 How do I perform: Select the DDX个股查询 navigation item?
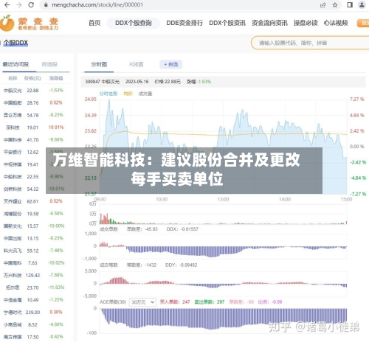[x=134, y=23]
